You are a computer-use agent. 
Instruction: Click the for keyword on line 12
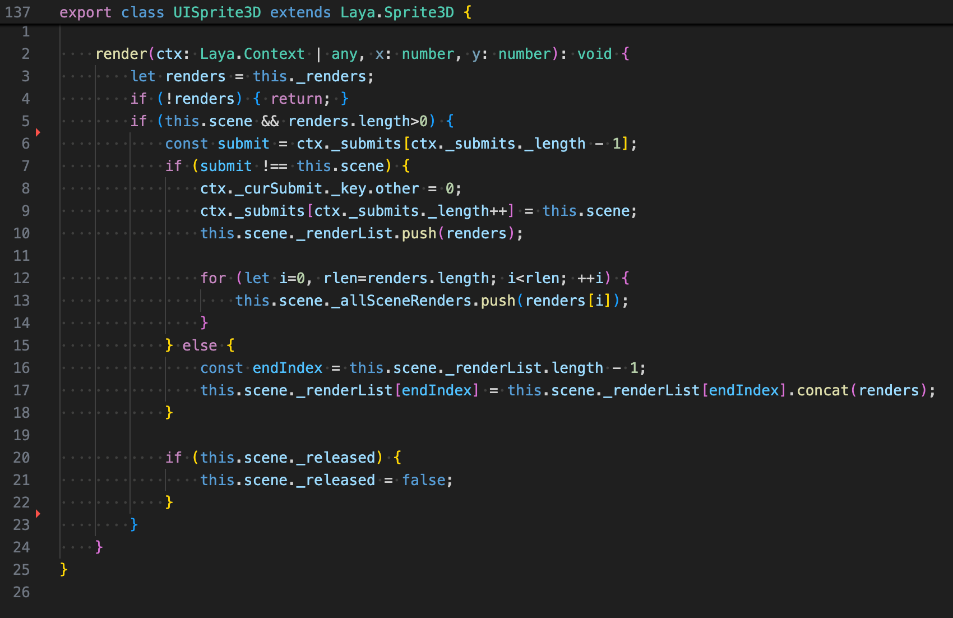click(x=213, y=278)
